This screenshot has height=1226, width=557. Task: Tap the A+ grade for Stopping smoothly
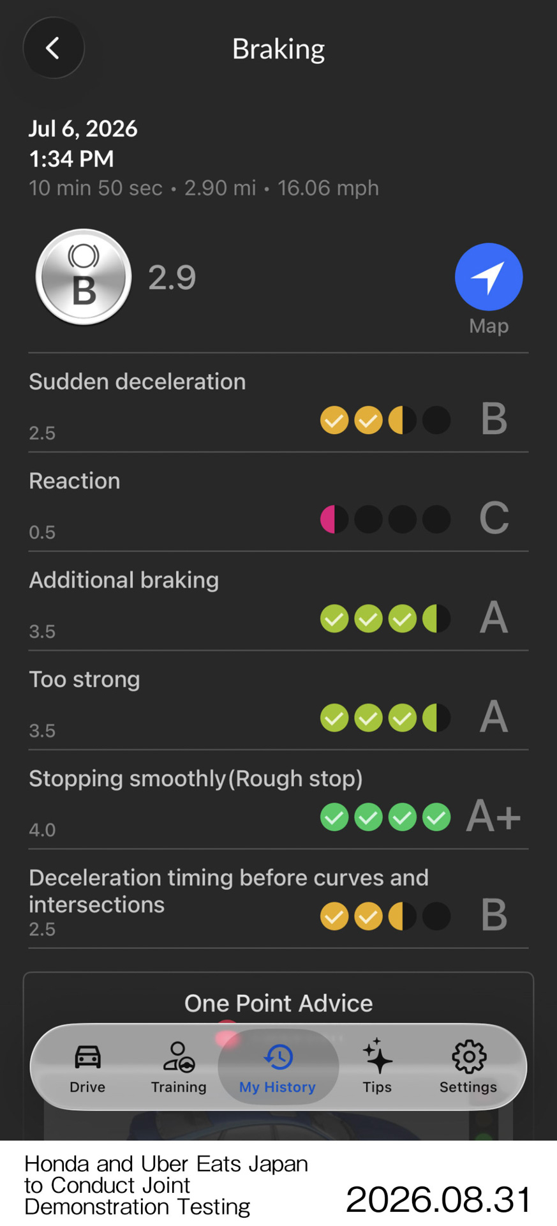[x=493, y=817]
